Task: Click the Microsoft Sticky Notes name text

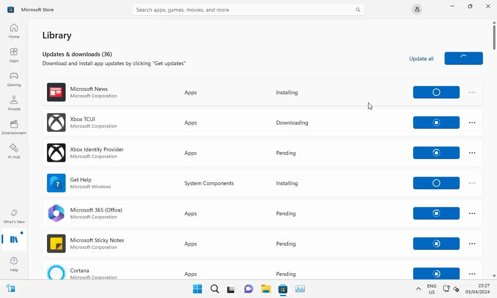Action: click(x=97, y=240)
